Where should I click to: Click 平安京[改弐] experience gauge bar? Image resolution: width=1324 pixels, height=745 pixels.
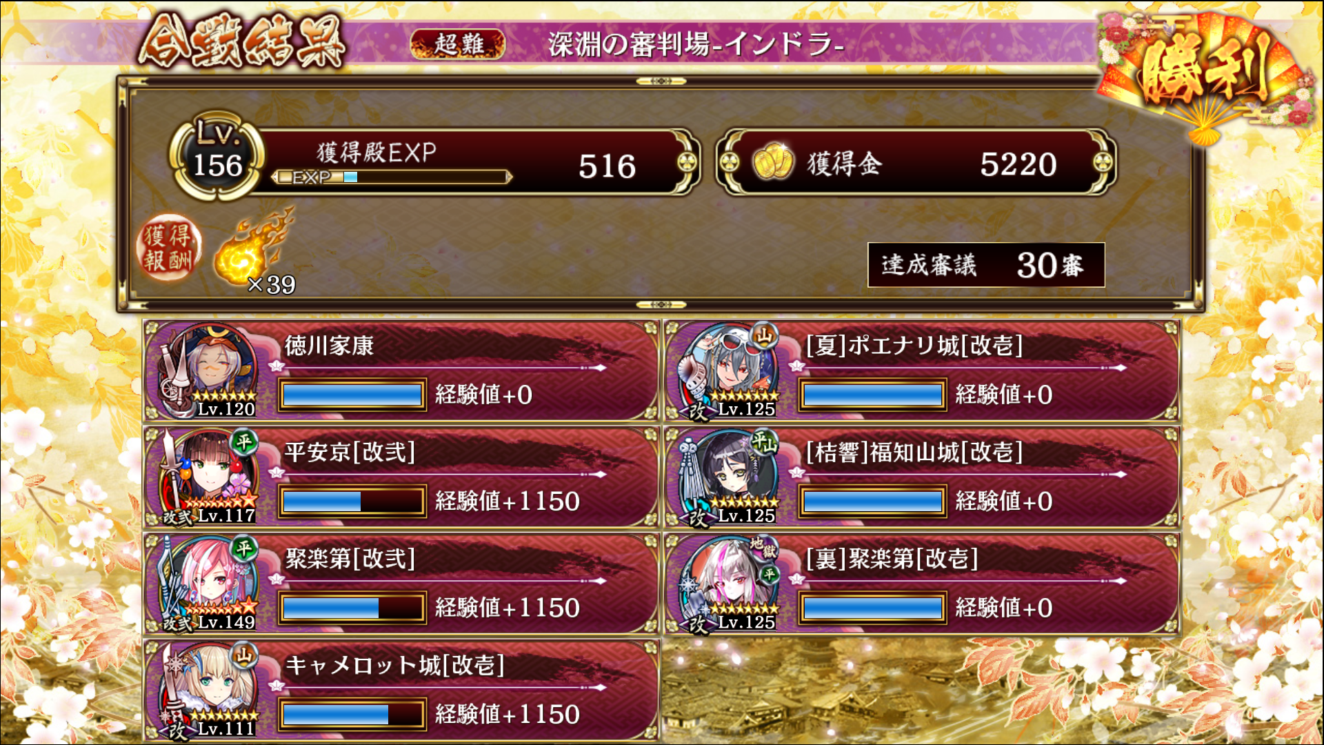(352, 501)
